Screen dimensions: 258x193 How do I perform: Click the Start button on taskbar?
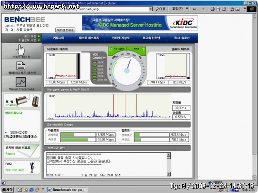pos(7,189)
